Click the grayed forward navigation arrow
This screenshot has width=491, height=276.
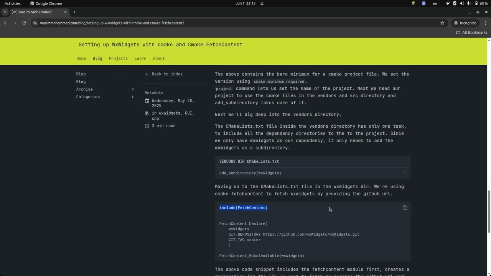coord(15,23)
